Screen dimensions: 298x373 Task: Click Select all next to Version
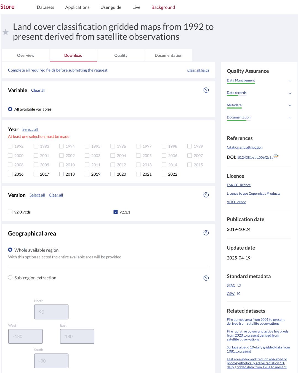37,195
